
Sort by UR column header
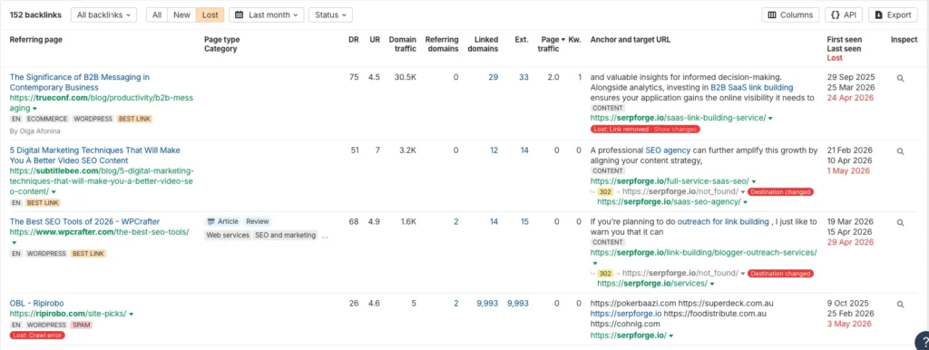(x=375, y=40)
